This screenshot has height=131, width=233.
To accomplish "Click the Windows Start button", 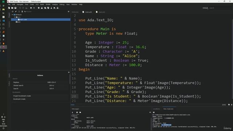I will click(x=3, y=1).
